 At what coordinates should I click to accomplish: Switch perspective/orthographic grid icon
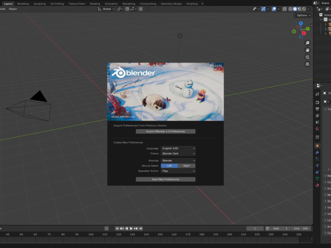coord(308,64)
